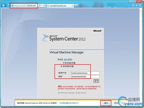Open a new blank tab
The height and width of the screenshot is (108, 144).
point(76,6)
